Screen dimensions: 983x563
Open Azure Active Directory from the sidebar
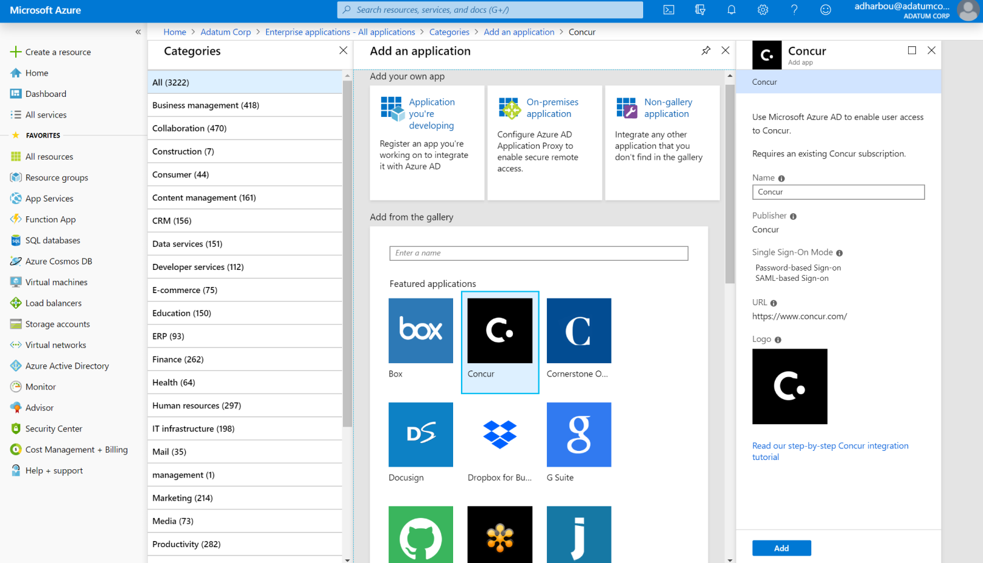(x=66, y=366)
